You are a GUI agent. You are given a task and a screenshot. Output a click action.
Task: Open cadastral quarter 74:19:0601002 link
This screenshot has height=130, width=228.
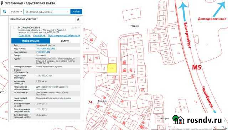[43, 52]
